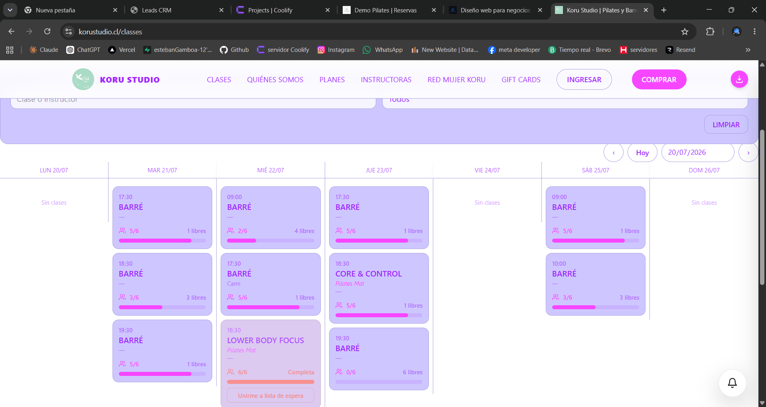Open the Resend bookmark

coord(681,50)
